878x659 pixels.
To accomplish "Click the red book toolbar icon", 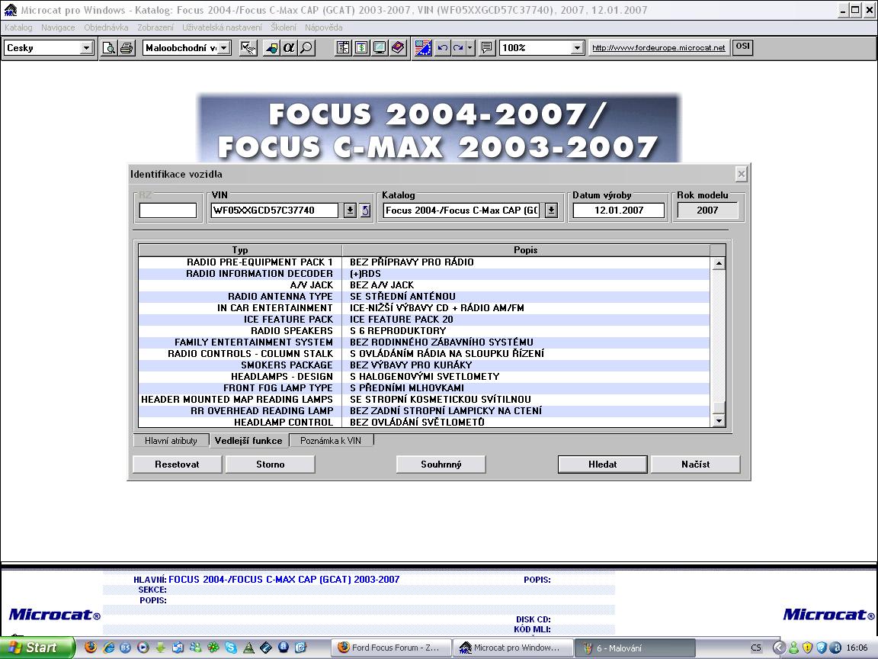I will point(398,48).
